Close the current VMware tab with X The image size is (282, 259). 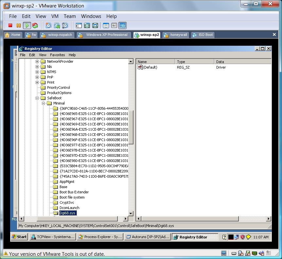pos(274,35)
